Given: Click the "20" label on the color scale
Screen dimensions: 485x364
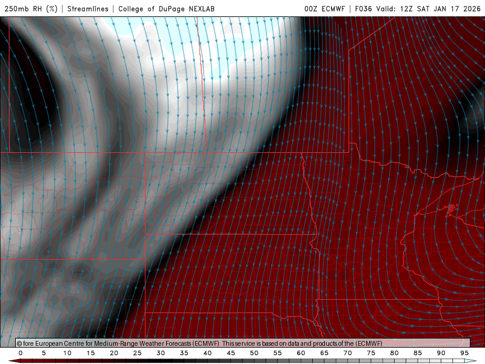Looking at the screenshot, I should pyautogui.click(x=114, y=353).
